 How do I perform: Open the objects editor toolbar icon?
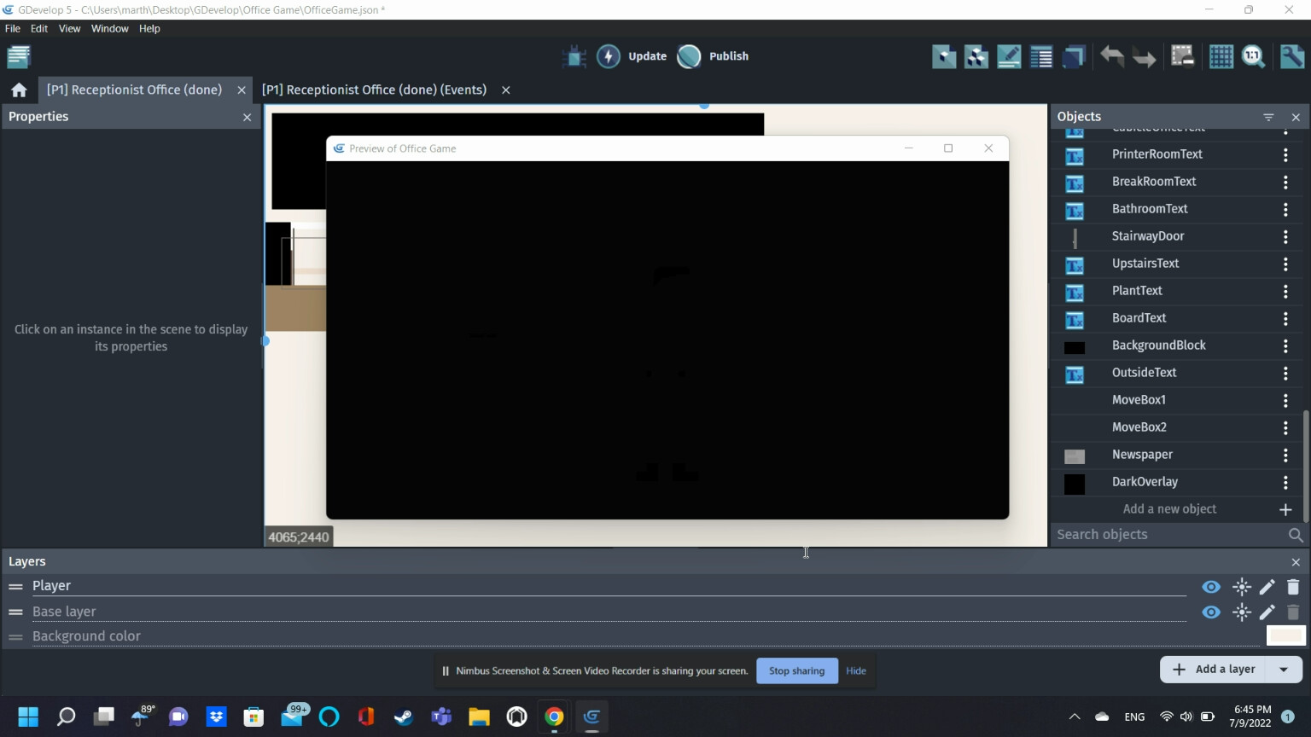pos(944,56)
